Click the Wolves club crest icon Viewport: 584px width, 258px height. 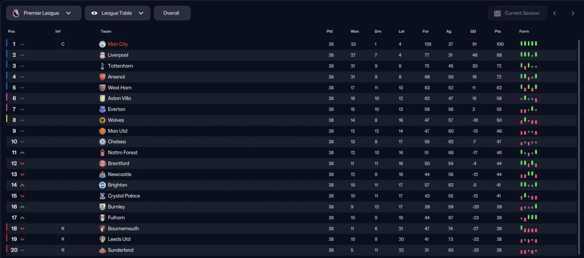tap(102, 120)
